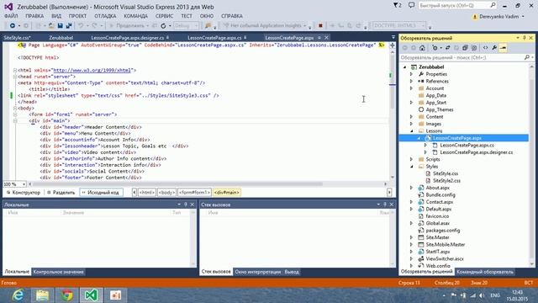Click Solution Explorer Back navigation icon

(405, 48)
